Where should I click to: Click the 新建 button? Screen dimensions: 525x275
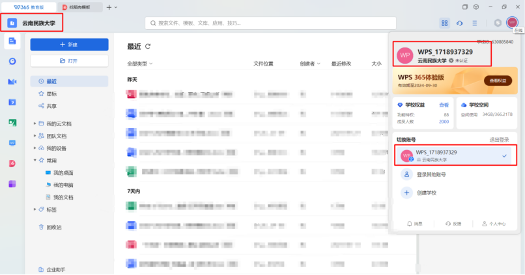coord(69,44)
